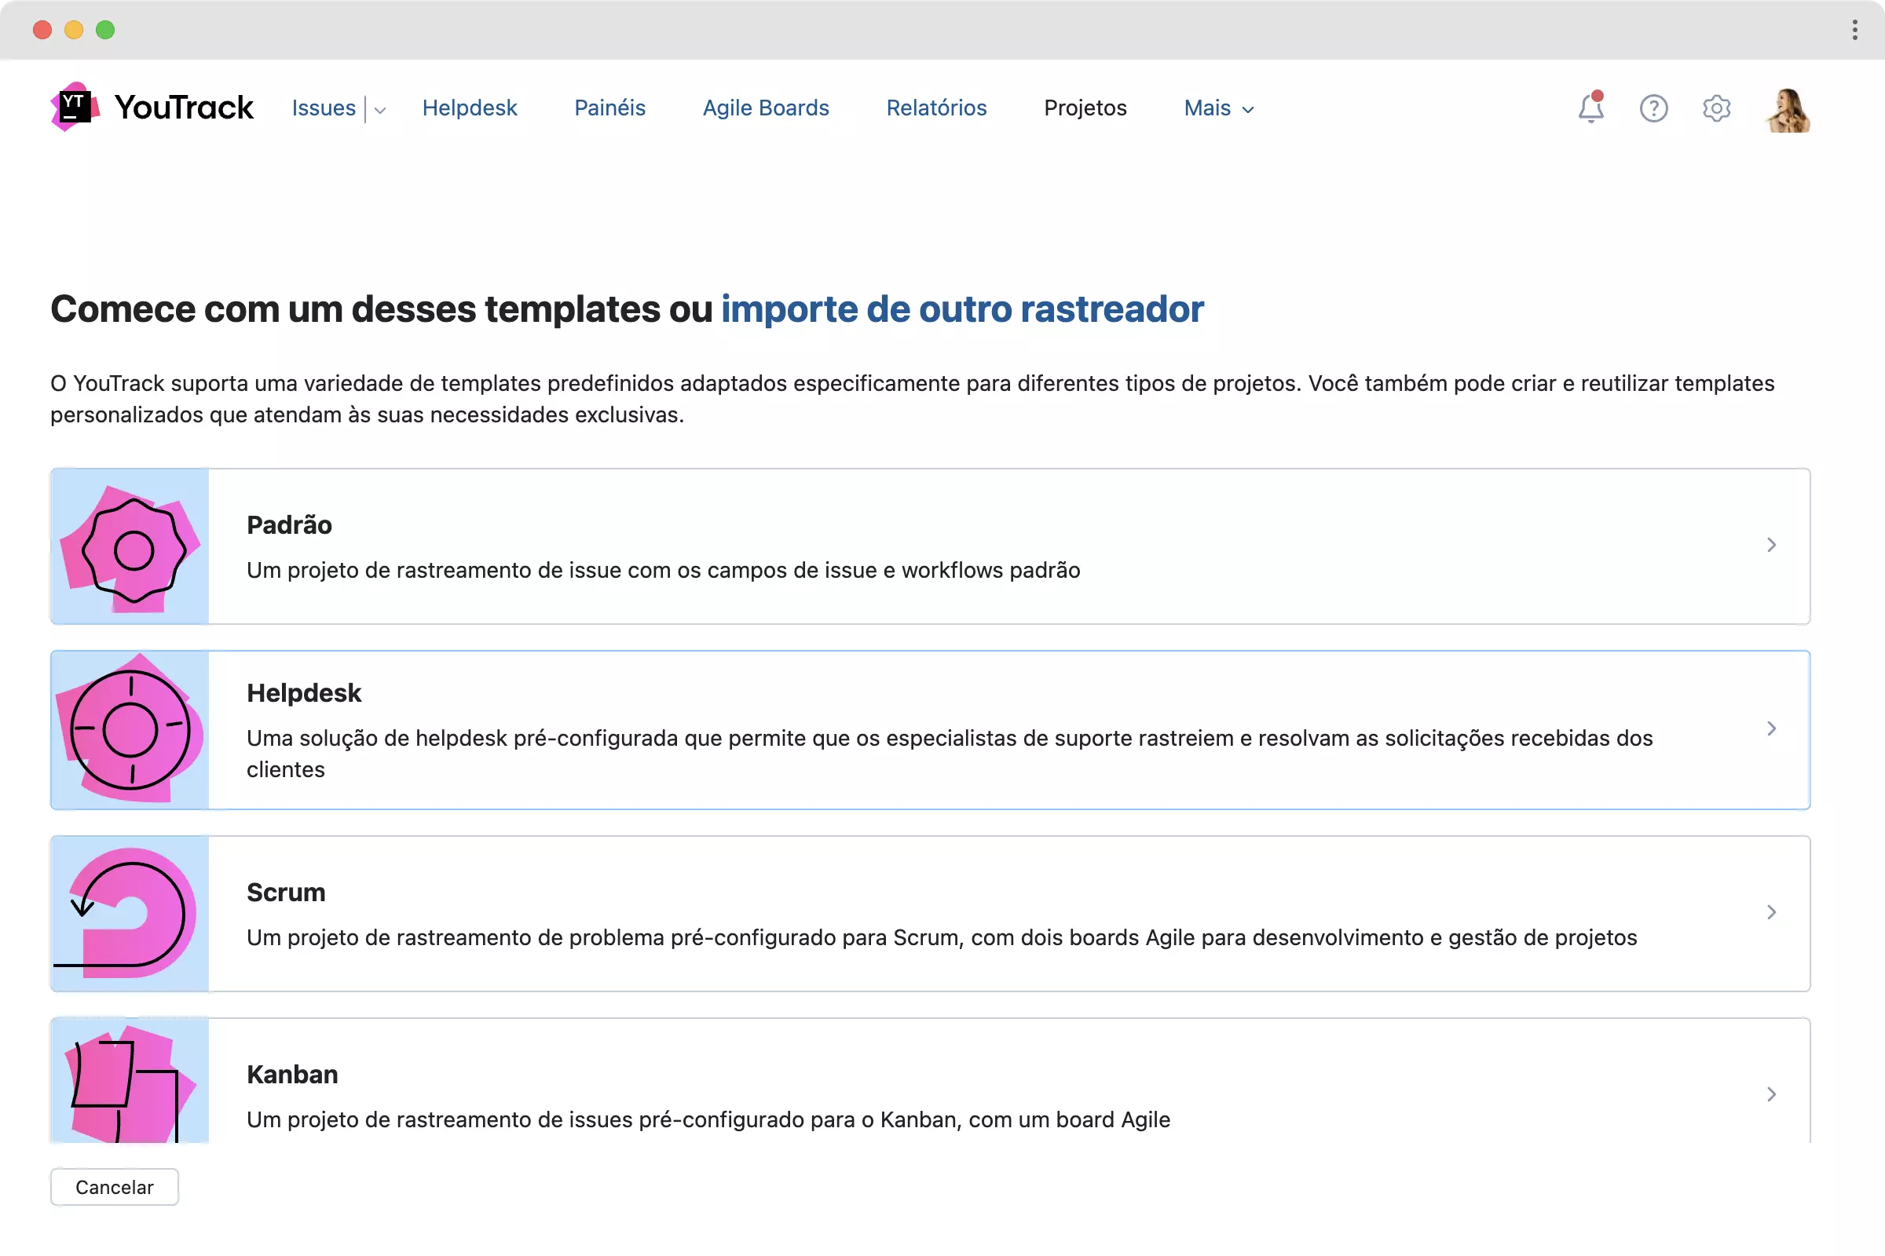1885x1256 pixels.
Task: Click the YouTrack logo icon
Action: click(75, 107)
